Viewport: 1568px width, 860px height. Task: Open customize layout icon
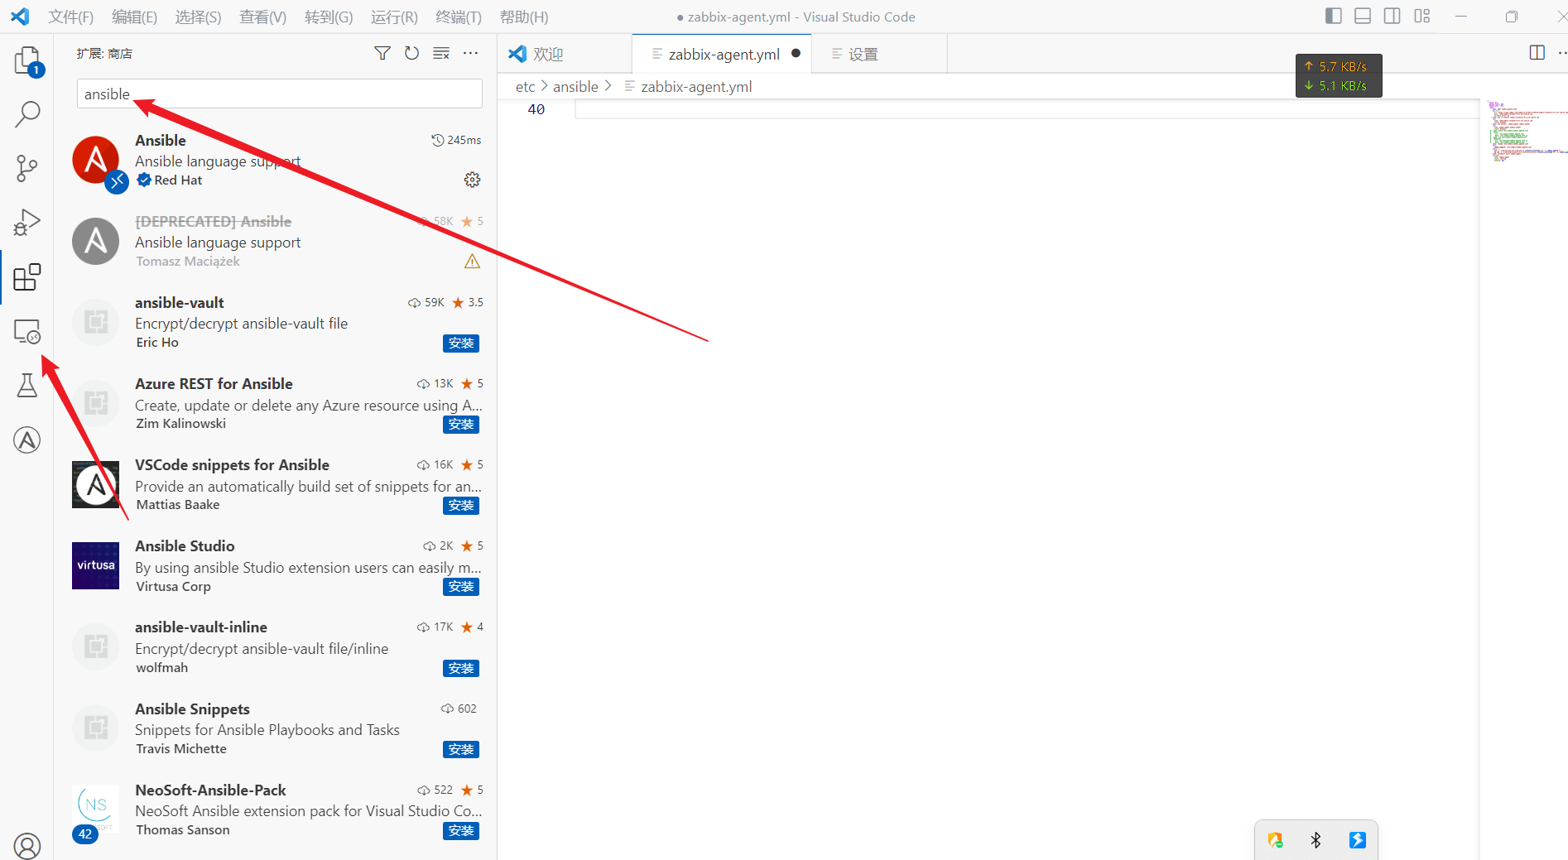click(1422, 16)
